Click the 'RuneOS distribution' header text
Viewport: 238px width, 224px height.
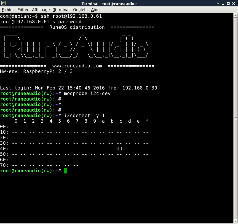pos(77,27)
